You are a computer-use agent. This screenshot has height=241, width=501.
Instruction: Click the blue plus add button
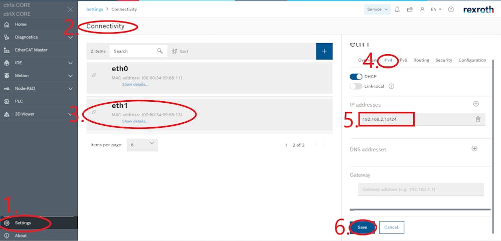(x=324, y=51)
